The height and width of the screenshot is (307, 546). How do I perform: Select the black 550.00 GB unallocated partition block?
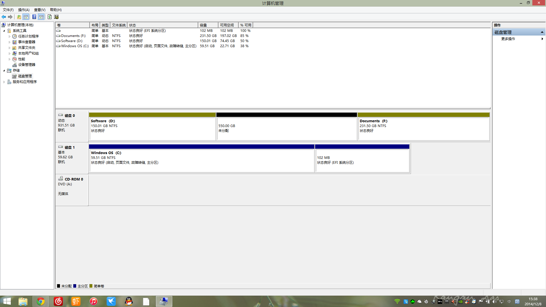point(286,128)
